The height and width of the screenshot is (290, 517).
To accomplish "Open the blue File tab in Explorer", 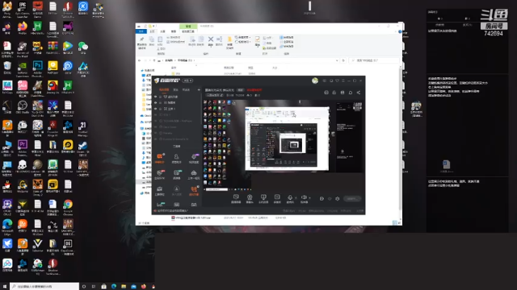I will [141, 31].
